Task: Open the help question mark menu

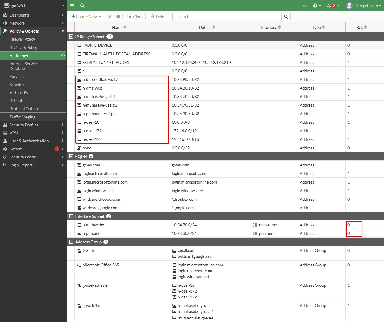Action: [x=317, y=6]
